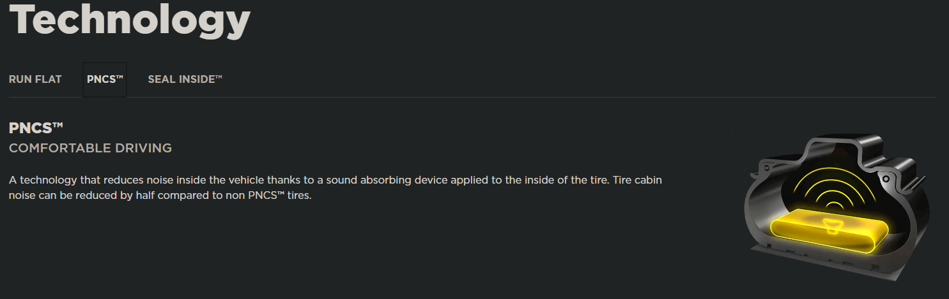
Task: Click the bold PNCS™ section heading
Action: (36, 128)
